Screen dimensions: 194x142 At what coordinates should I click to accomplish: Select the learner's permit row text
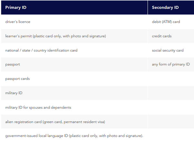pos(55,36)
